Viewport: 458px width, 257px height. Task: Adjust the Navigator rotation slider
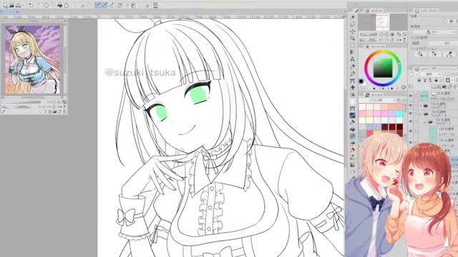click(x=369, y=40)
